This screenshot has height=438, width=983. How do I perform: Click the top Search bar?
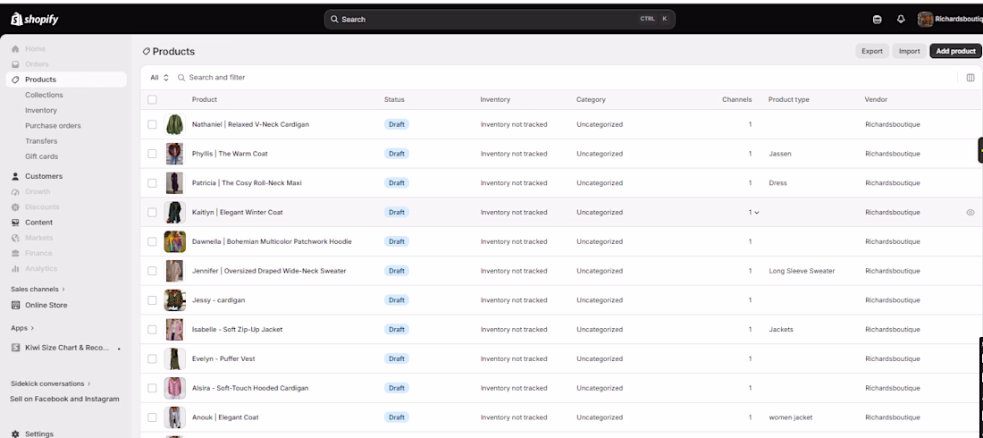[x=499, y=20]
